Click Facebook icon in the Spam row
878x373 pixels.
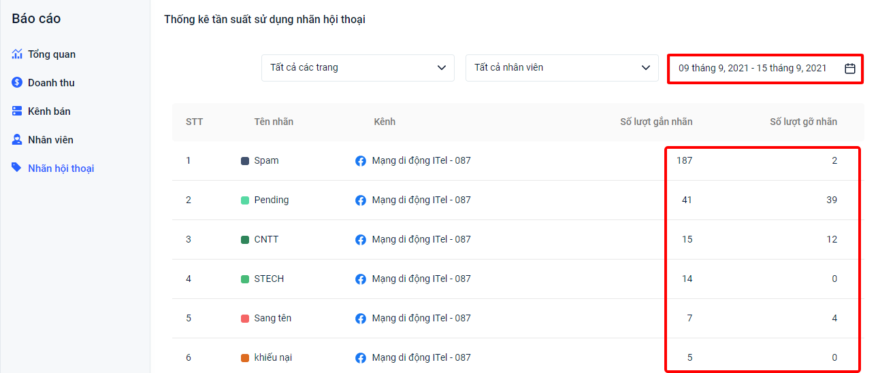click(361, 161)
